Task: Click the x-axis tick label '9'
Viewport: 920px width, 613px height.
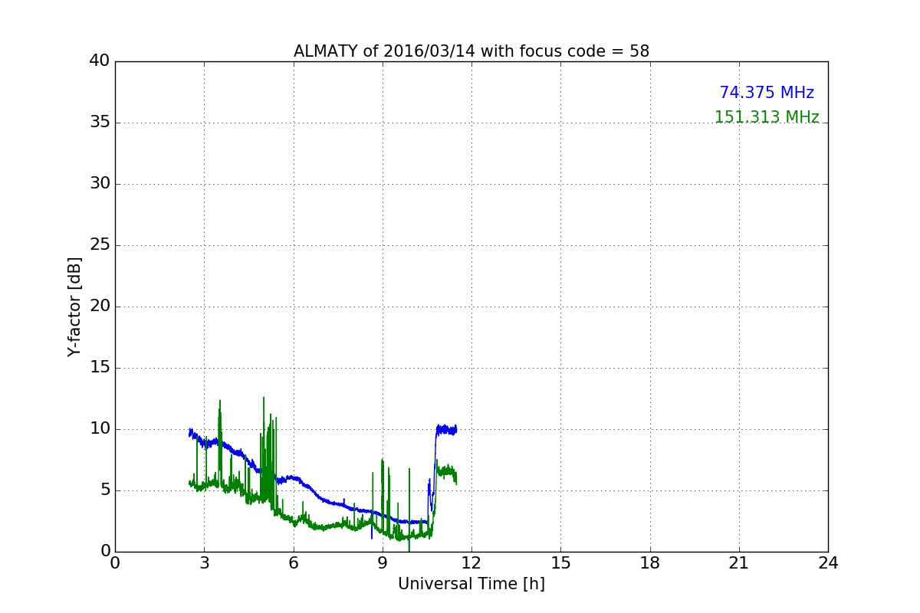Action: click(x=383, y=563)
